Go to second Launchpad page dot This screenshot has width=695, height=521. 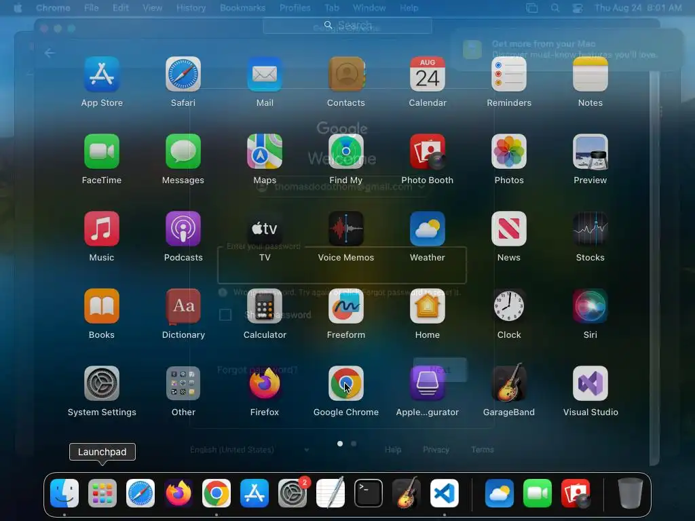tap(353, 444)
